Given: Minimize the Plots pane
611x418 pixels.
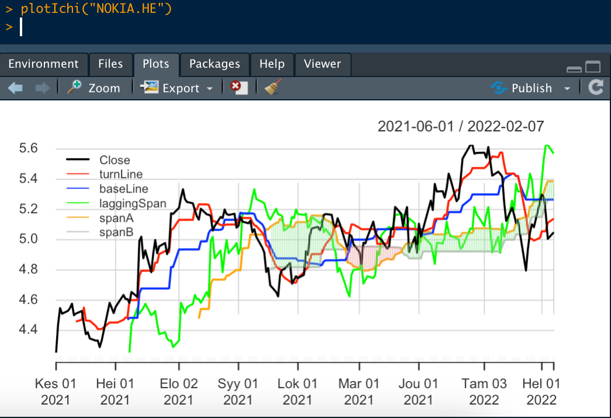Looking at the screenshot, I should point(574,68).
